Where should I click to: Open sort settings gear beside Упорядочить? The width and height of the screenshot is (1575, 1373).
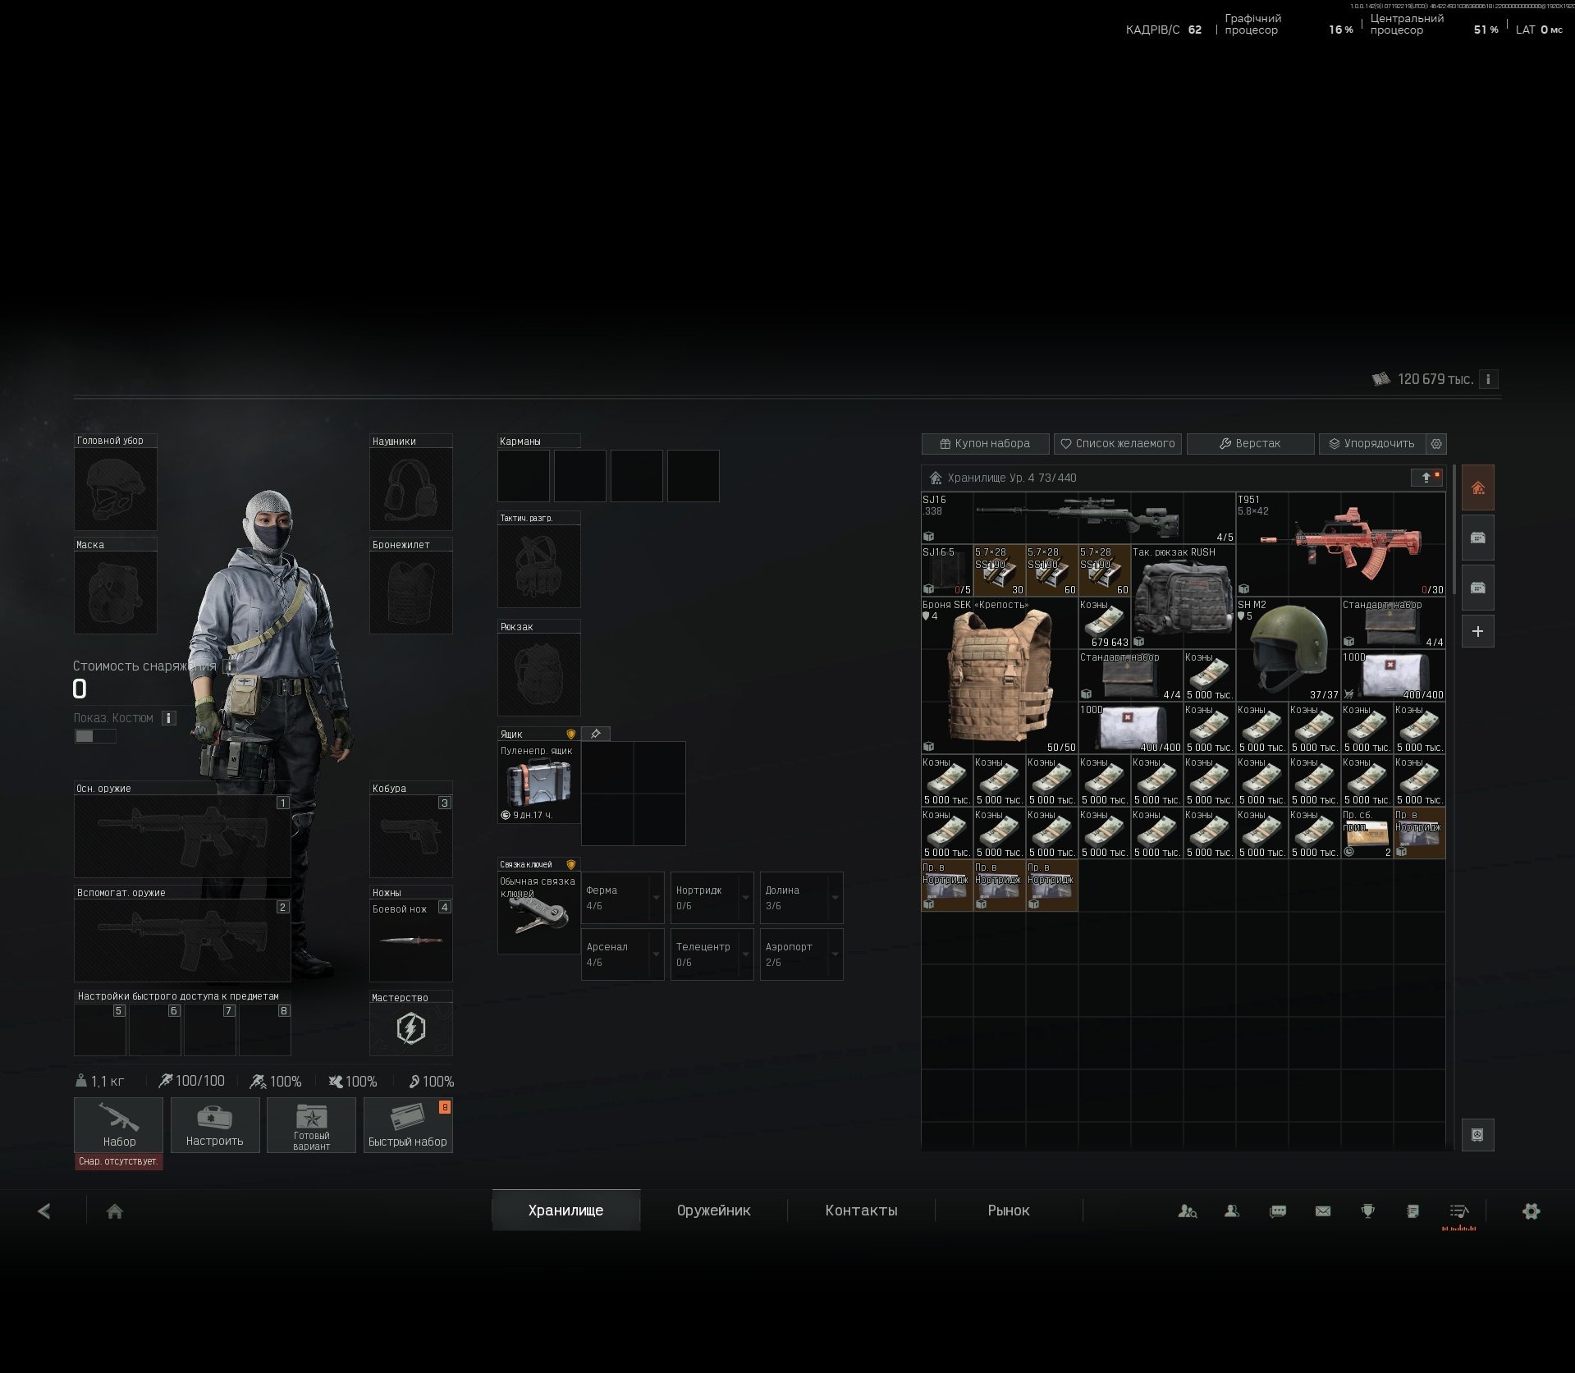(x=1436, y=443)
